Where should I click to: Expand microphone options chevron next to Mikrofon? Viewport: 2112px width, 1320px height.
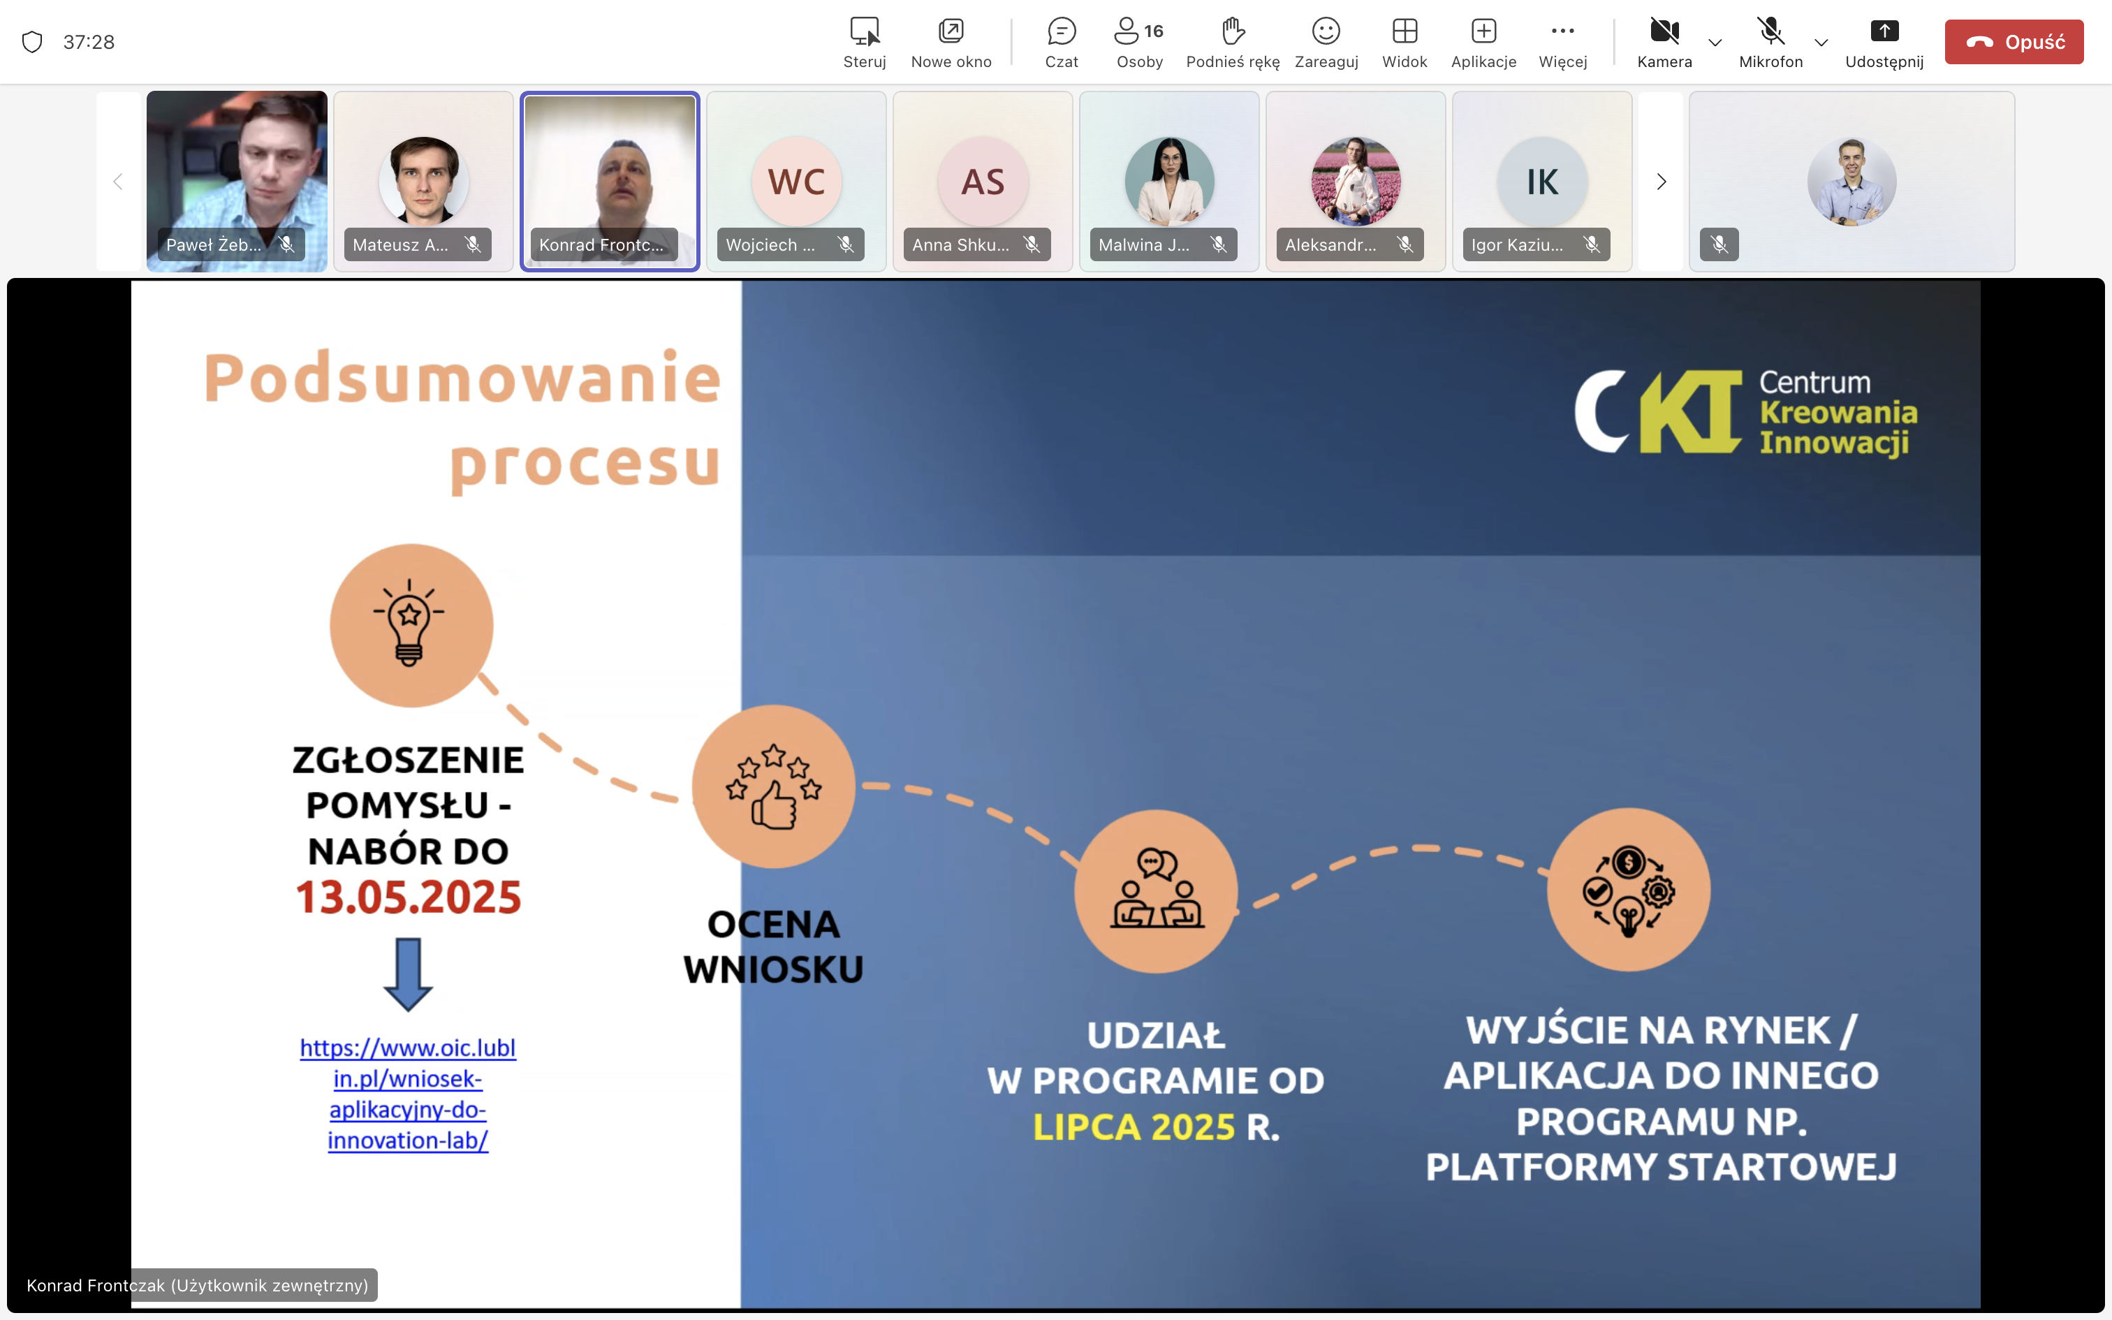click(1821, 42)
